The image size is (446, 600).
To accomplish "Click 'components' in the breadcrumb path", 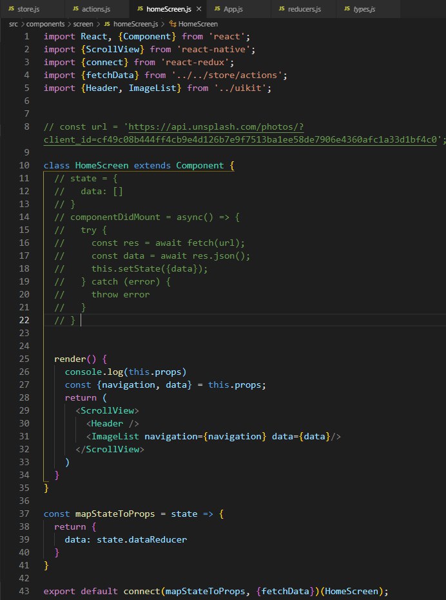I will (x=46, y=24).
